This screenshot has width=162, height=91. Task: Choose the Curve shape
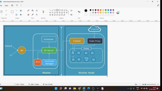coord(52,10)
